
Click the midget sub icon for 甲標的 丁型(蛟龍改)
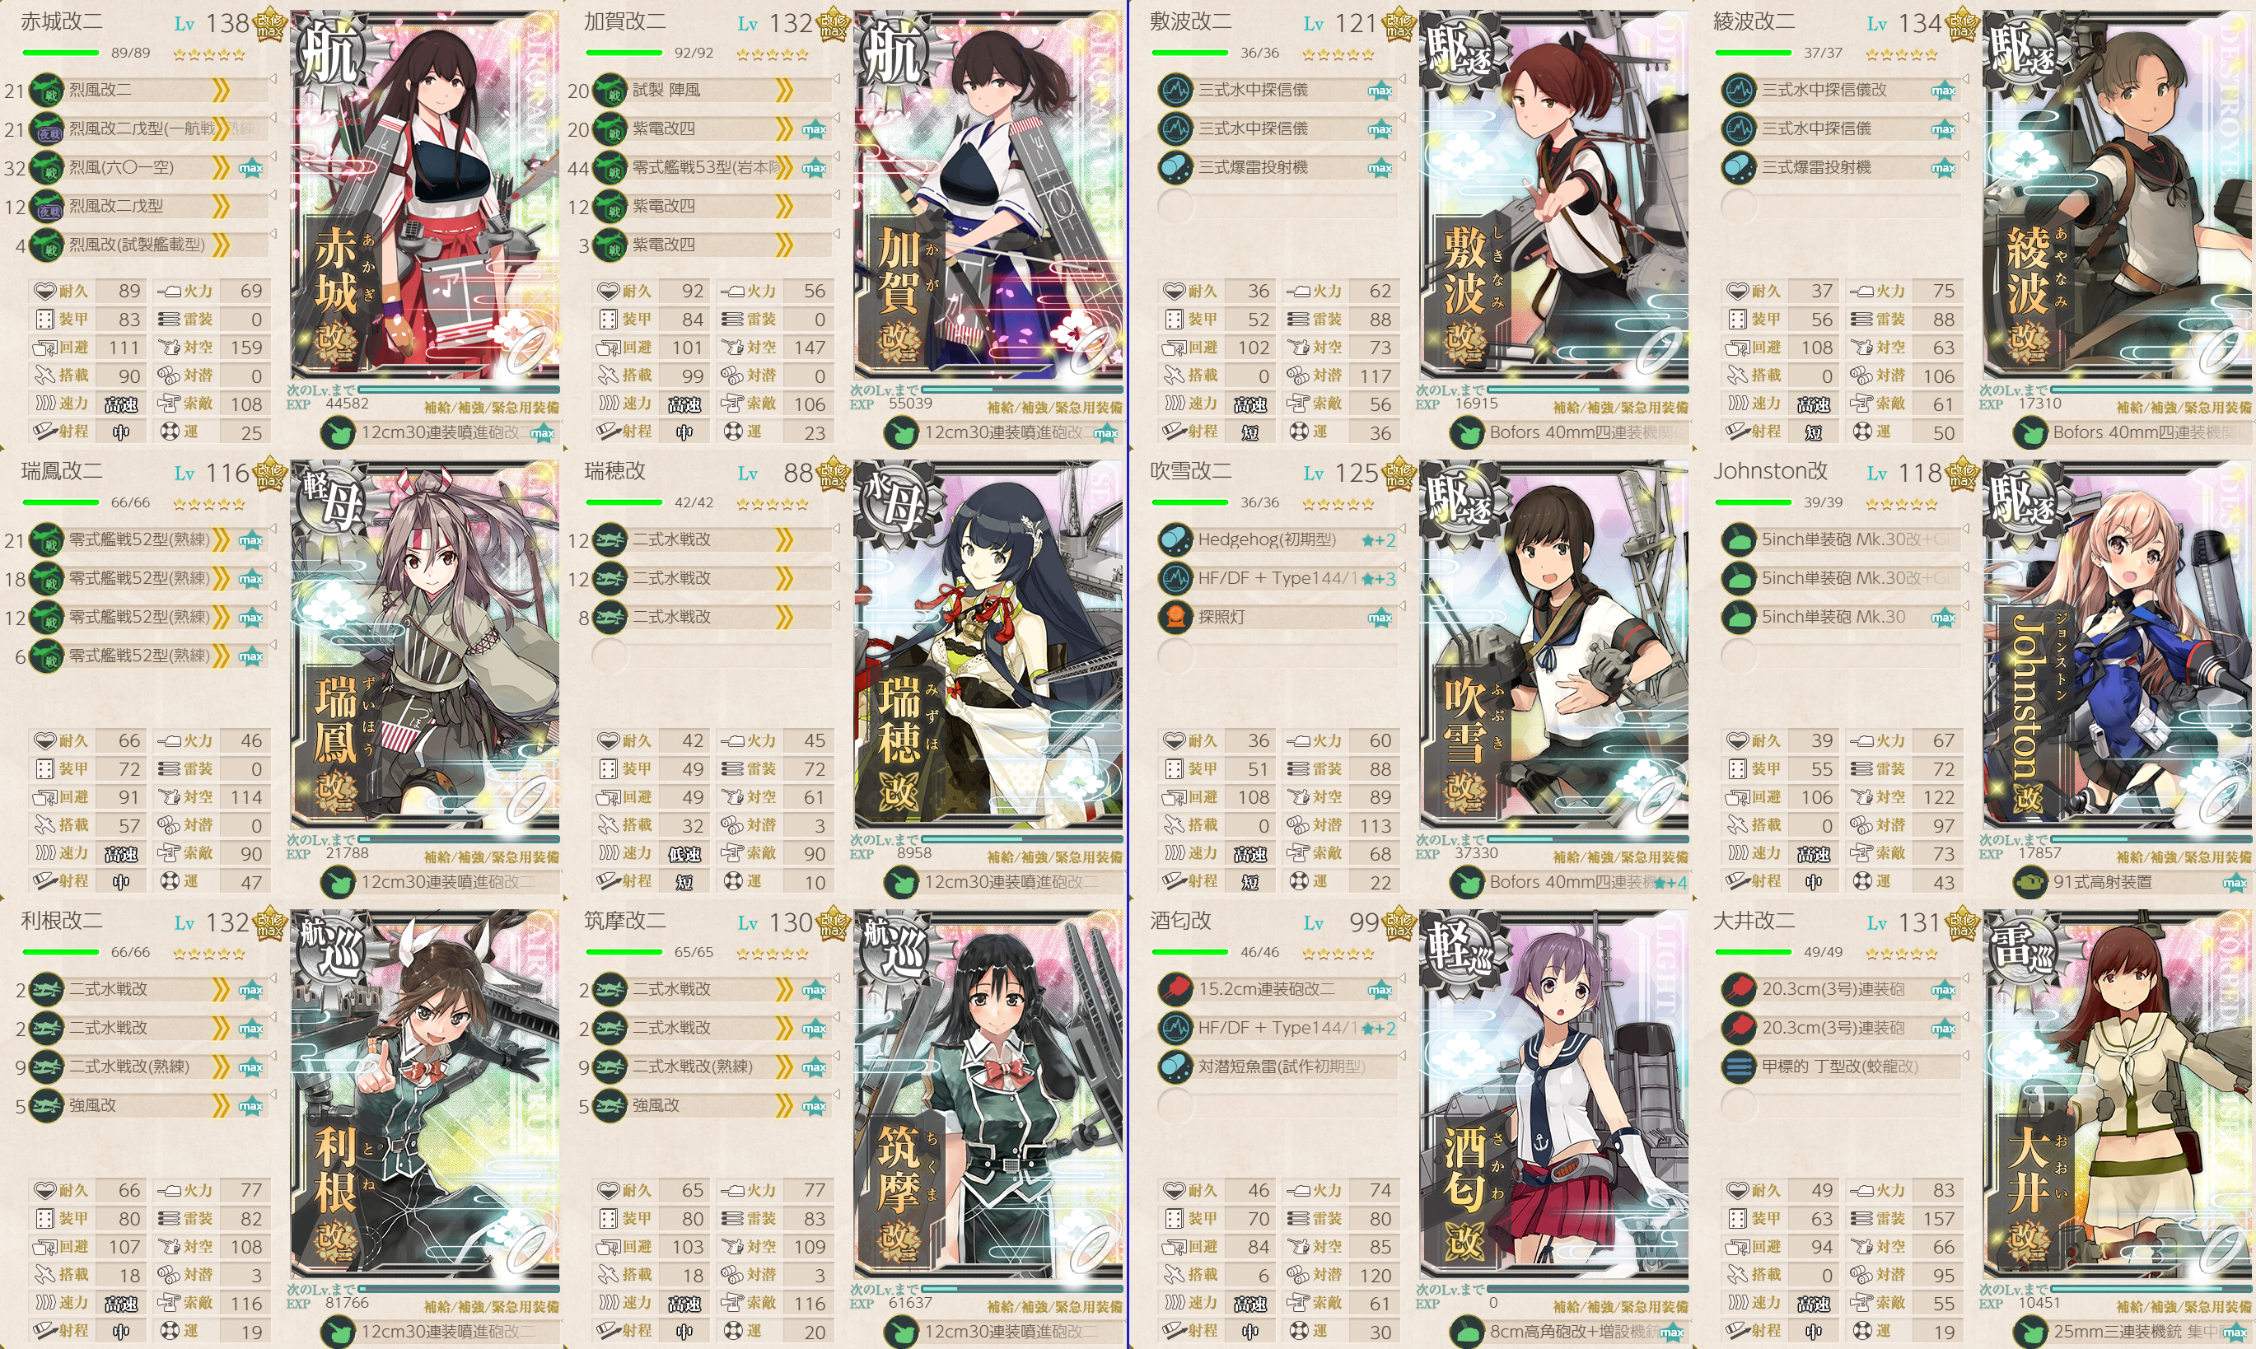coord(1739,1067)
